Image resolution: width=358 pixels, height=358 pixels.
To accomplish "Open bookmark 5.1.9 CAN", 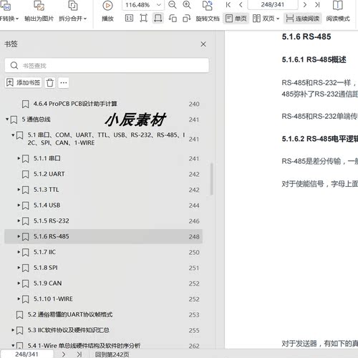I will [47, 284].
